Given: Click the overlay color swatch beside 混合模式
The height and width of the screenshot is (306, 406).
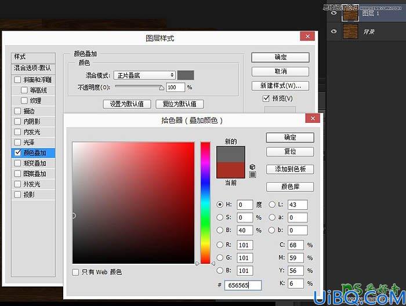Looking at the screenshot, I should click(x=186, y=75).
